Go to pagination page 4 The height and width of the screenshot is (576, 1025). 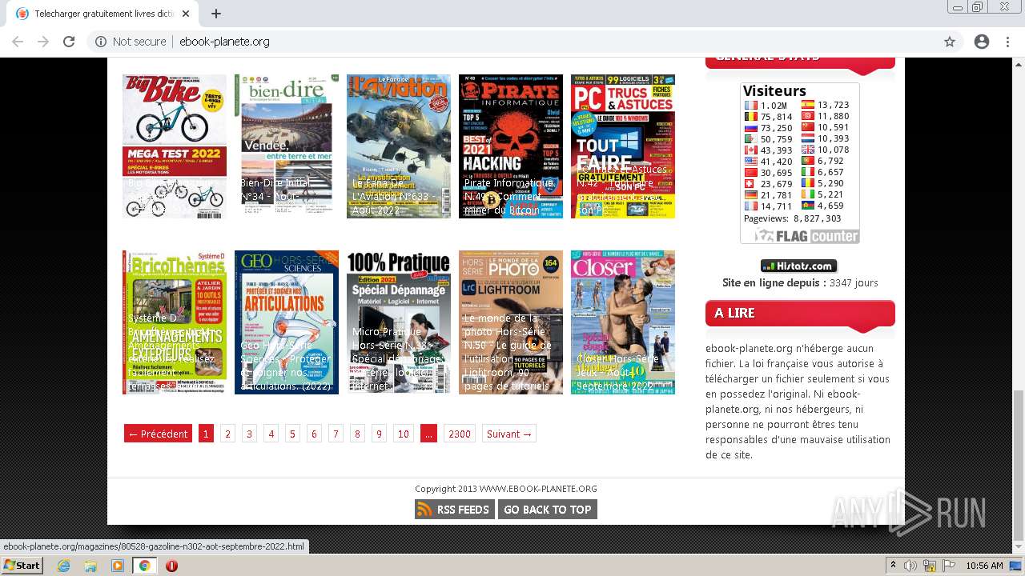coord(271,434)
